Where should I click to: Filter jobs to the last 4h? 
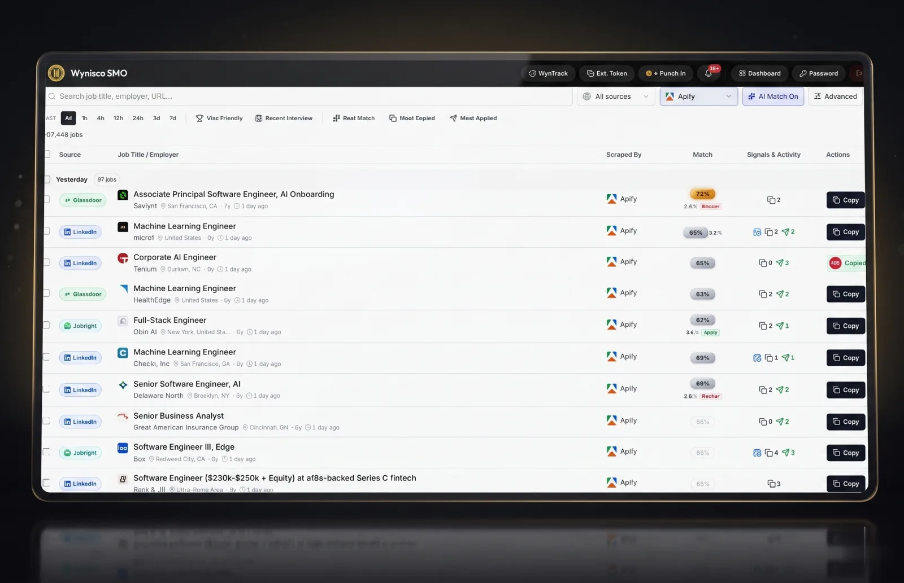[x=101, y=118]
